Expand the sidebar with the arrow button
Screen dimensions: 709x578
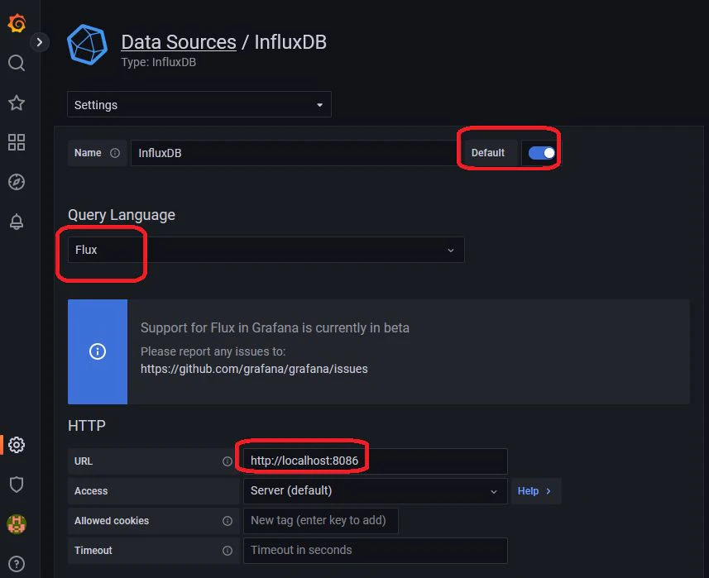[x=40, y=42]
